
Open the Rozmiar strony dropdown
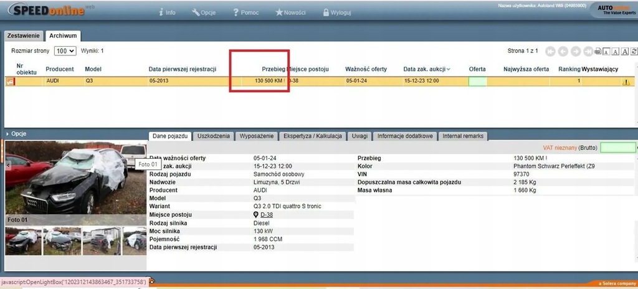(x=65, y=51)
